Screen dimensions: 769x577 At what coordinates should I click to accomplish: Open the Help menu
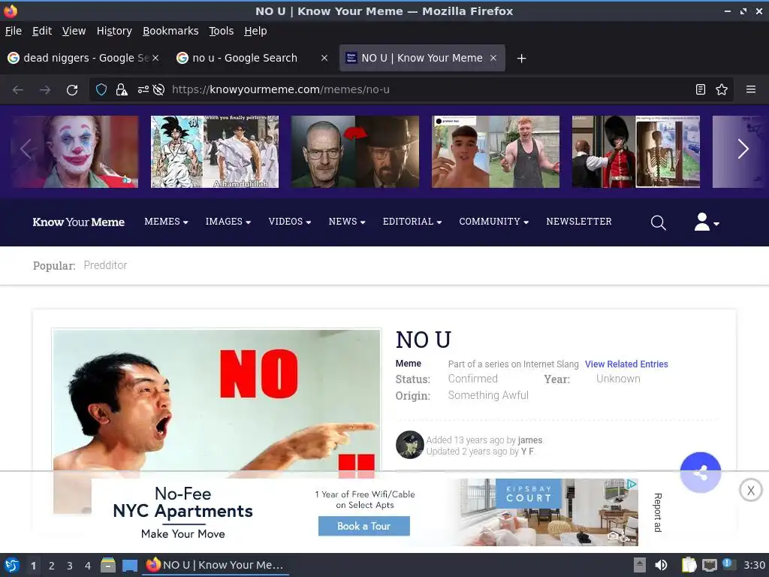click(255, 31)
